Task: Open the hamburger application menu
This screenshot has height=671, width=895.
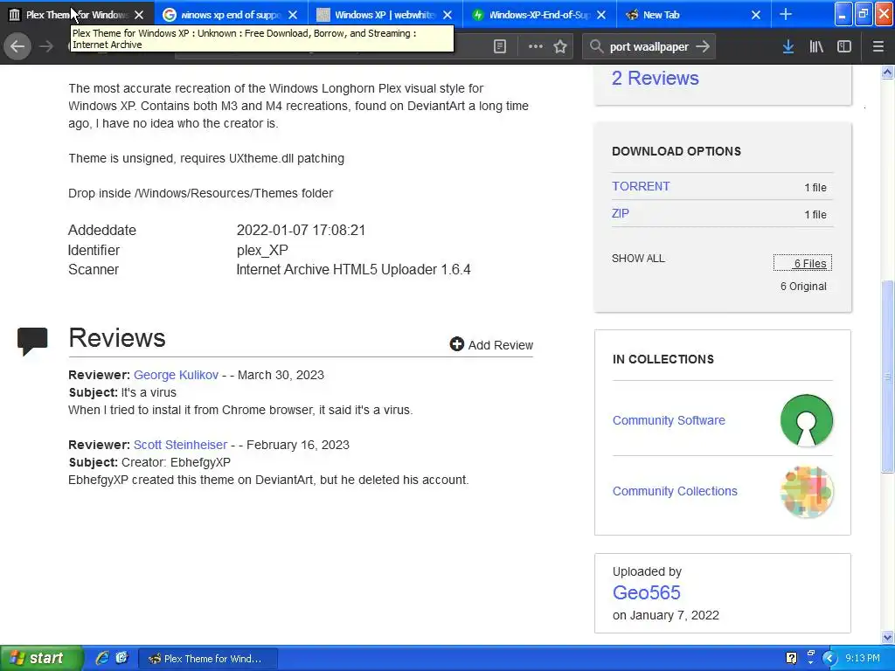Action: [878, 47]
